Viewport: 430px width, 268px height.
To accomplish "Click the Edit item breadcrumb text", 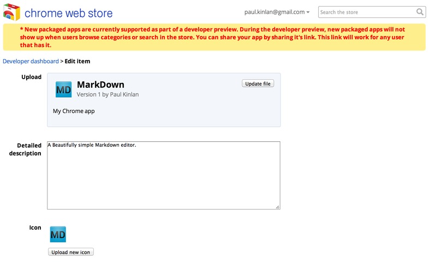I will pyautogui.click(x=77, y=61).
